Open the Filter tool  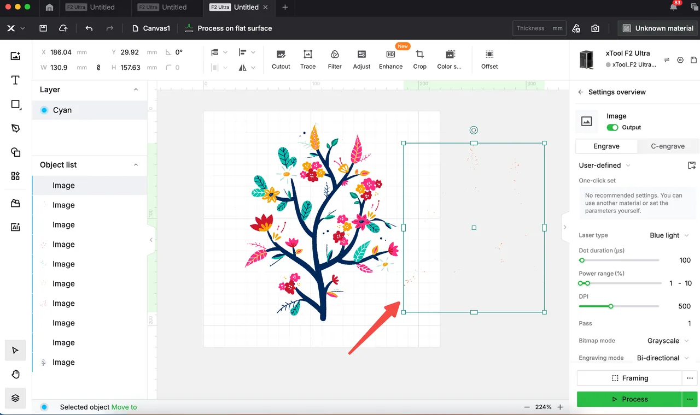click(x=335, y=60)
